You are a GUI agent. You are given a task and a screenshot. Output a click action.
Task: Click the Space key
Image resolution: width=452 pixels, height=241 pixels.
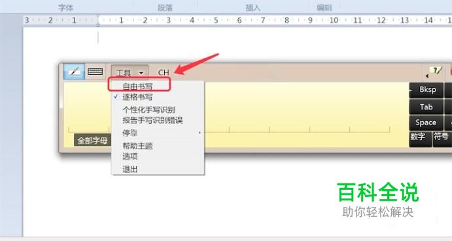[426, 122]
